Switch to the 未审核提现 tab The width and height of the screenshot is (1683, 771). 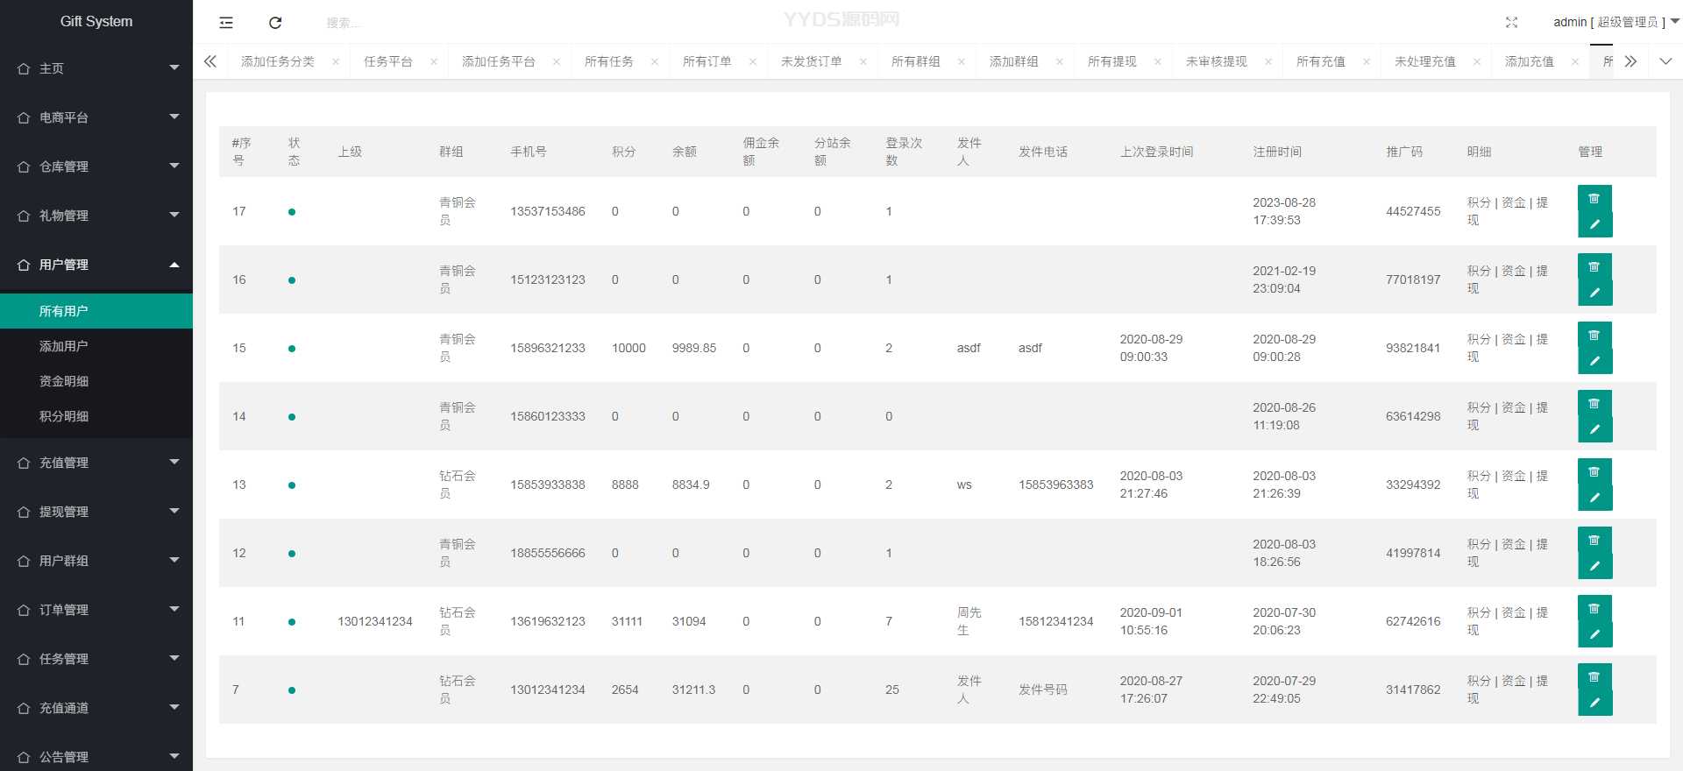(x=1216, y=62)
